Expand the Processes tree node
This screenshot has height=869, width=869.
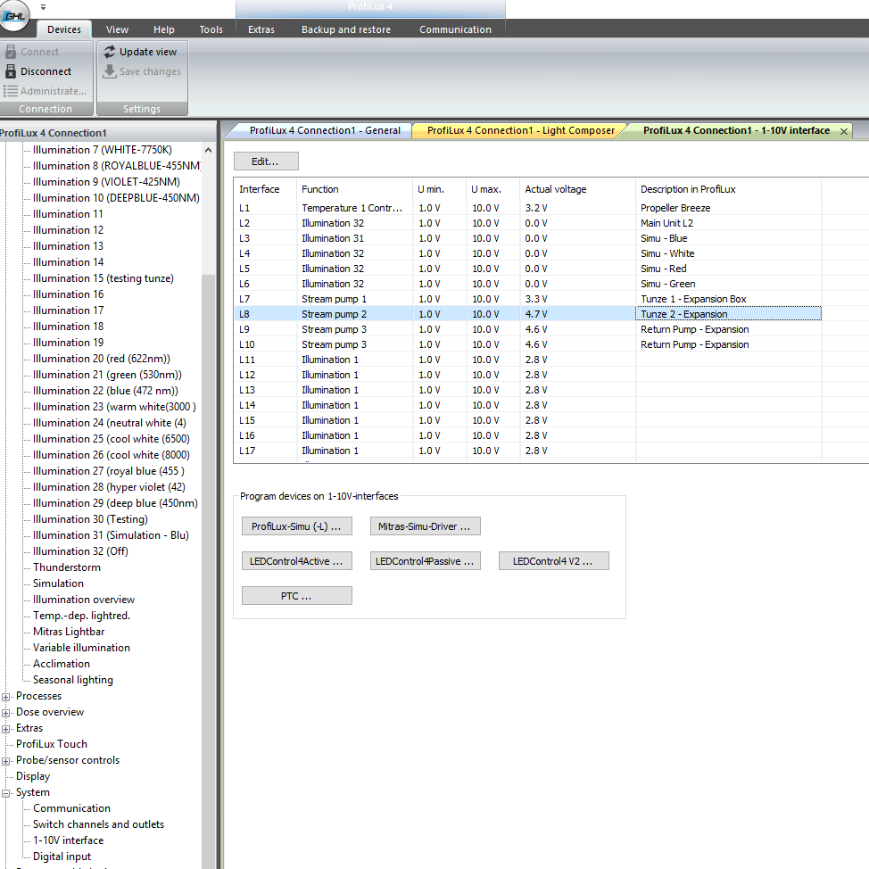(x=6, y=697)
